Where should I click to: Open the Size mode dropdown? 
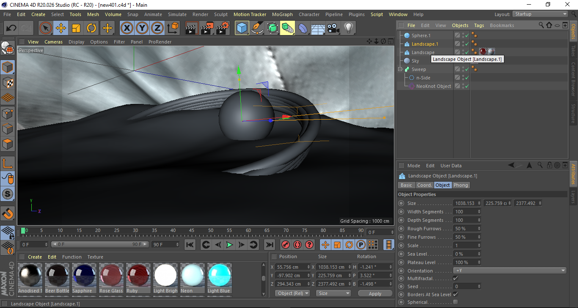(334, 293)
